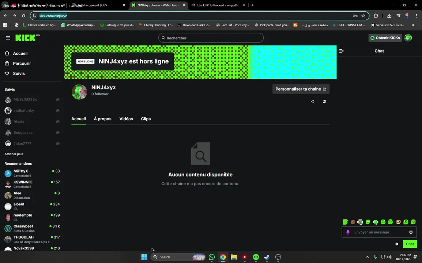Reload the Kick page
Image resolution: width=422 pixels, height=263 pixels.
(23, 16)
